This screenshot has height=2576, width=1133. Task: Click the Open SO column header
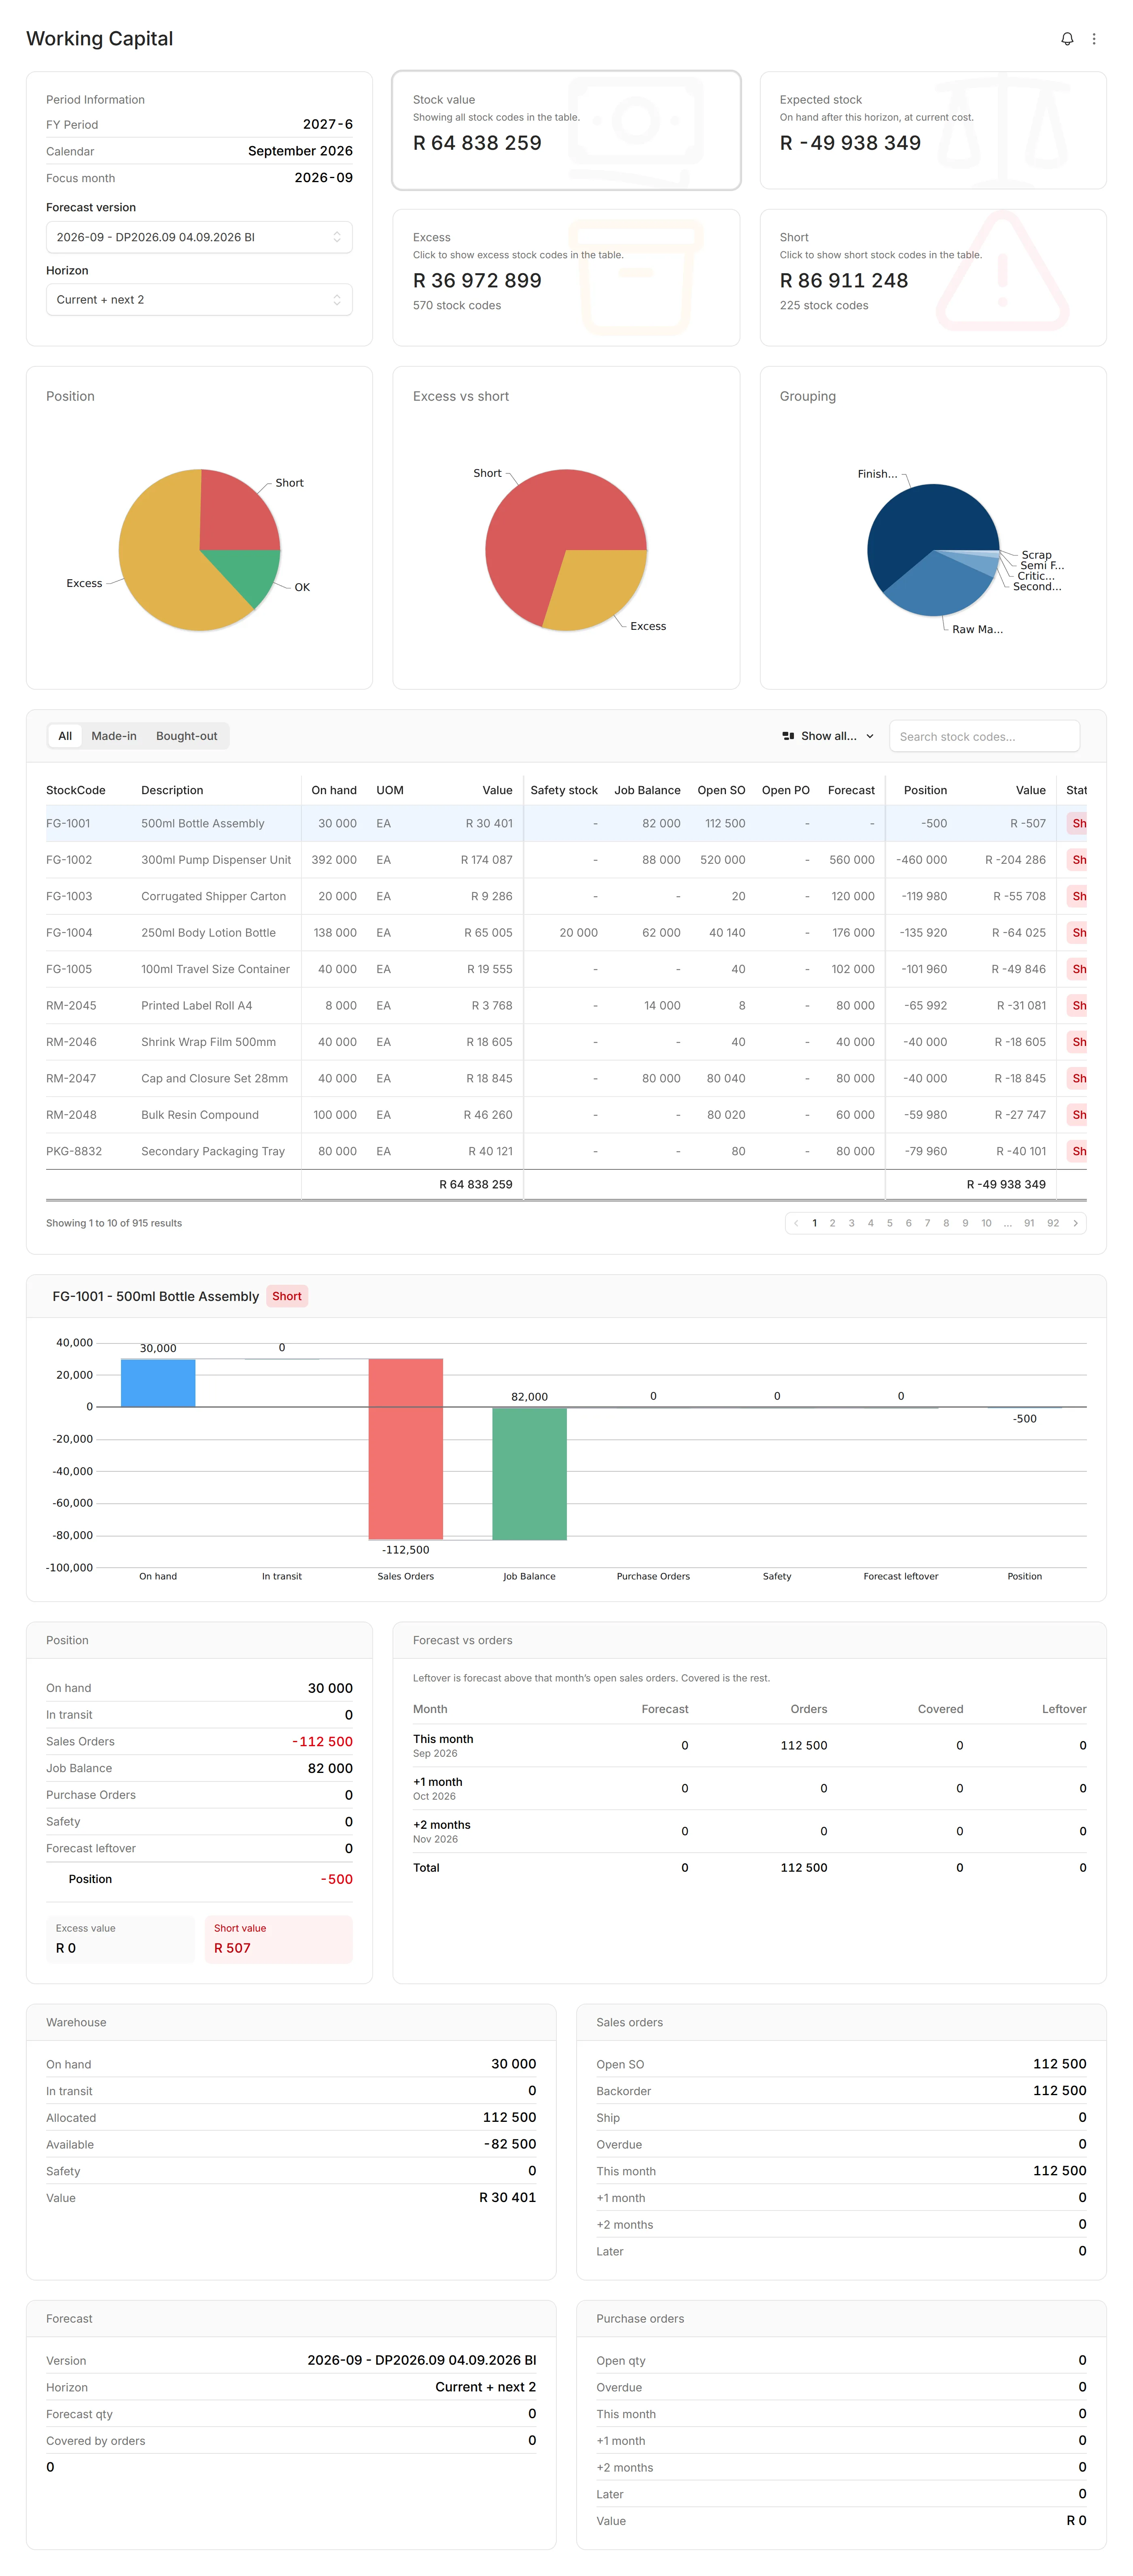click(721, 790)
